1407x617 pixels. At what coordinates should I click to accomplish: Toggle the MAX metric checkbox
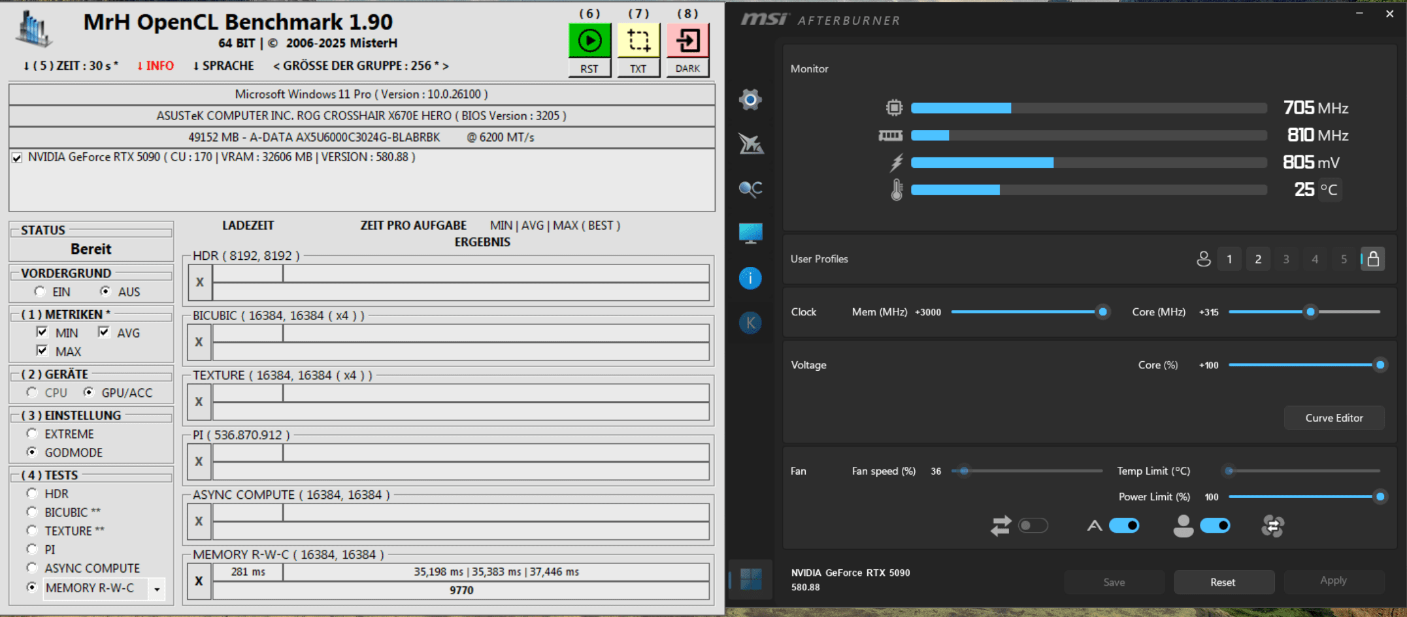[42, 351]
